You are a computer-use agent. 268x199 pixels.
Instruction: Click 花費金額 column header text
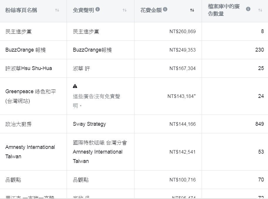click(151, 10)
